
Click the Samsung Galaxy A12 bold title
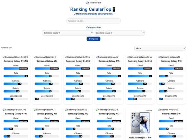[78, 114]
